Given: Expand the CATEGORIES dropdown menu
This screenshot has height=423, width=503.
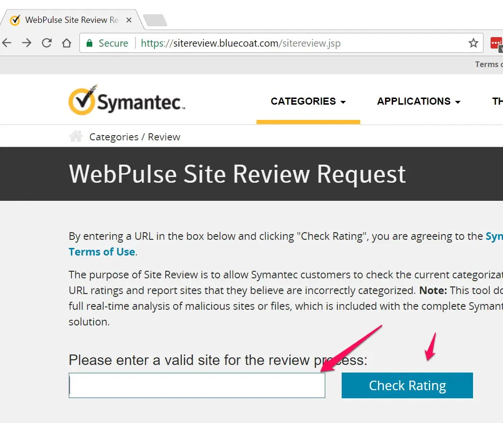Looking at the screenshot, I should pyautogui.click(x=308, y=101).
